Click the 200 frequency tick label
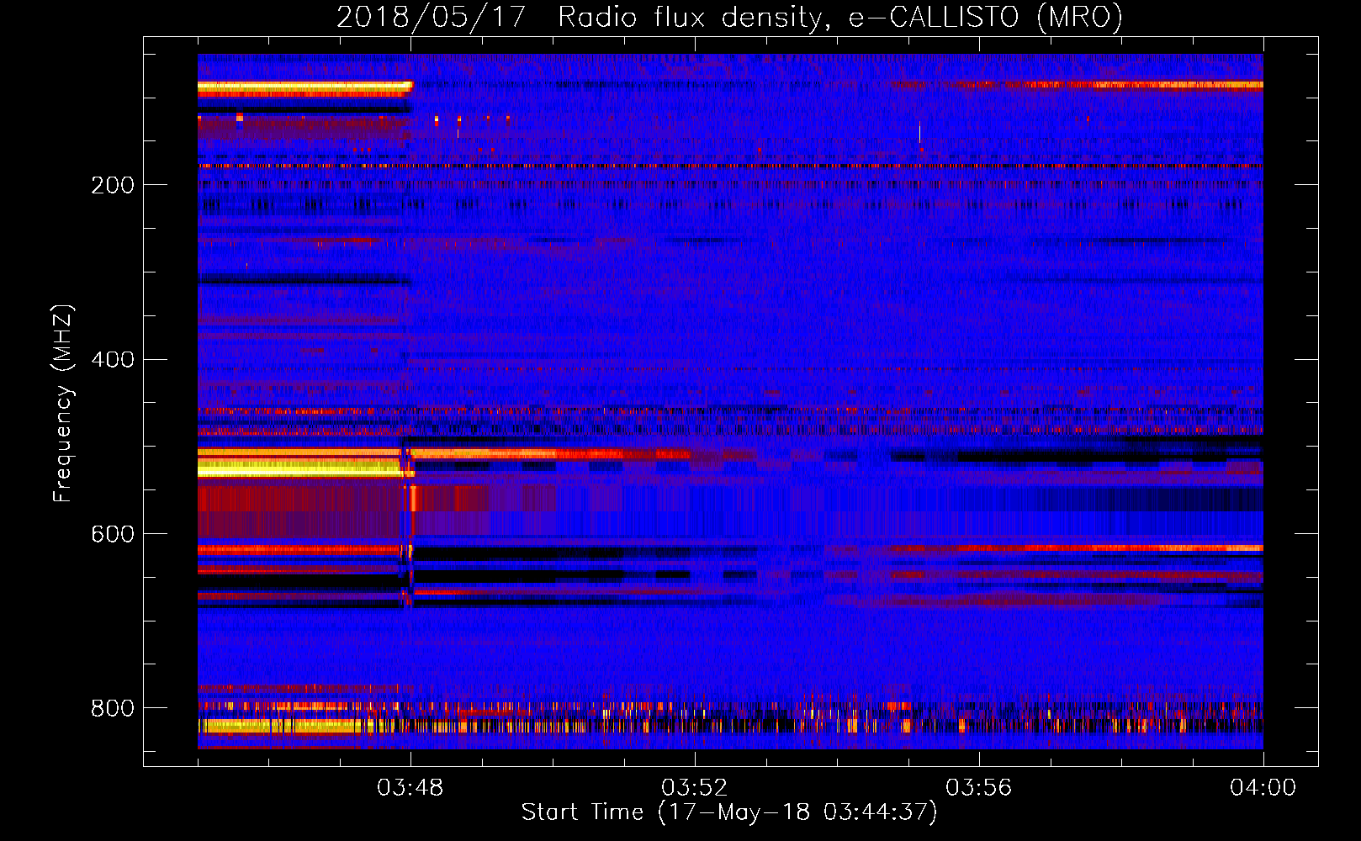The height and width of the screenshot is (841, 1361). click(113, 185)
